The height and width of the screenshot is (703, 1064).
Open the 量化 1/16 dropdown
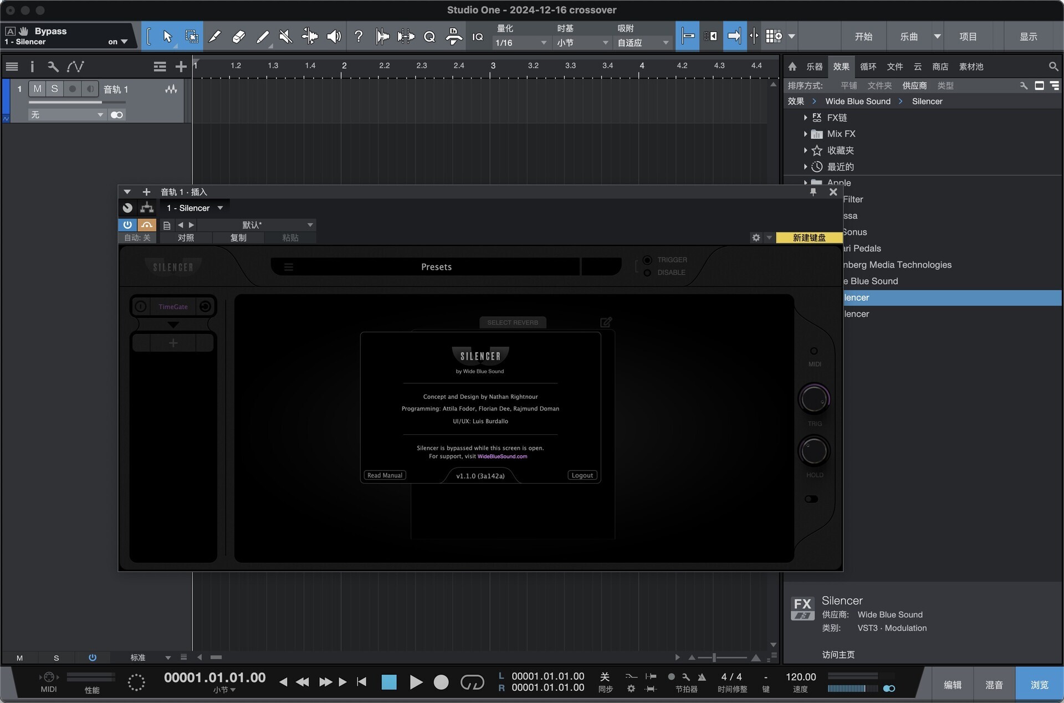pos(521,43)
